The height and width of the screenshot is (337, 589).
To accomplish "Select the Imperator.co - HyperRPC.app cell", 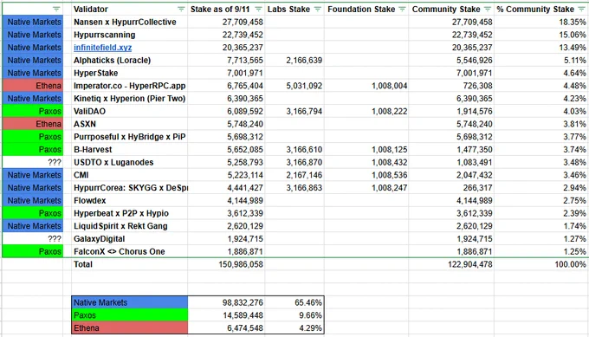I will point(130,86).
